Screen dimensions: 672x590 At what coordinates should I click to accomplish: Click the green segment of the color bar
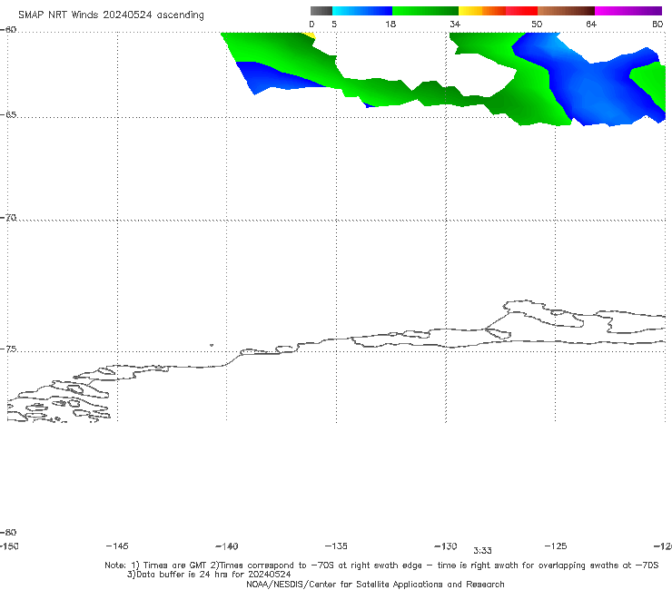point(425,11)
